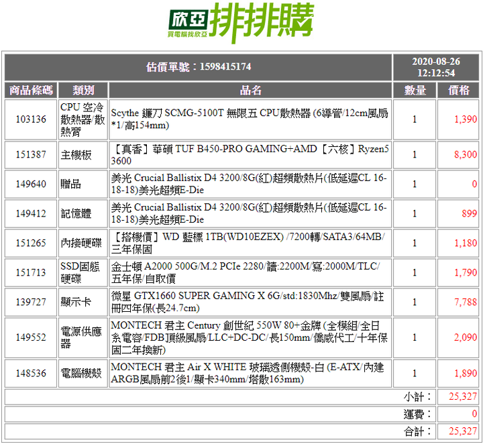This screenshot has height=444, width=483.
Task: Select barcode 103136
Action: (x=31, y=119)
